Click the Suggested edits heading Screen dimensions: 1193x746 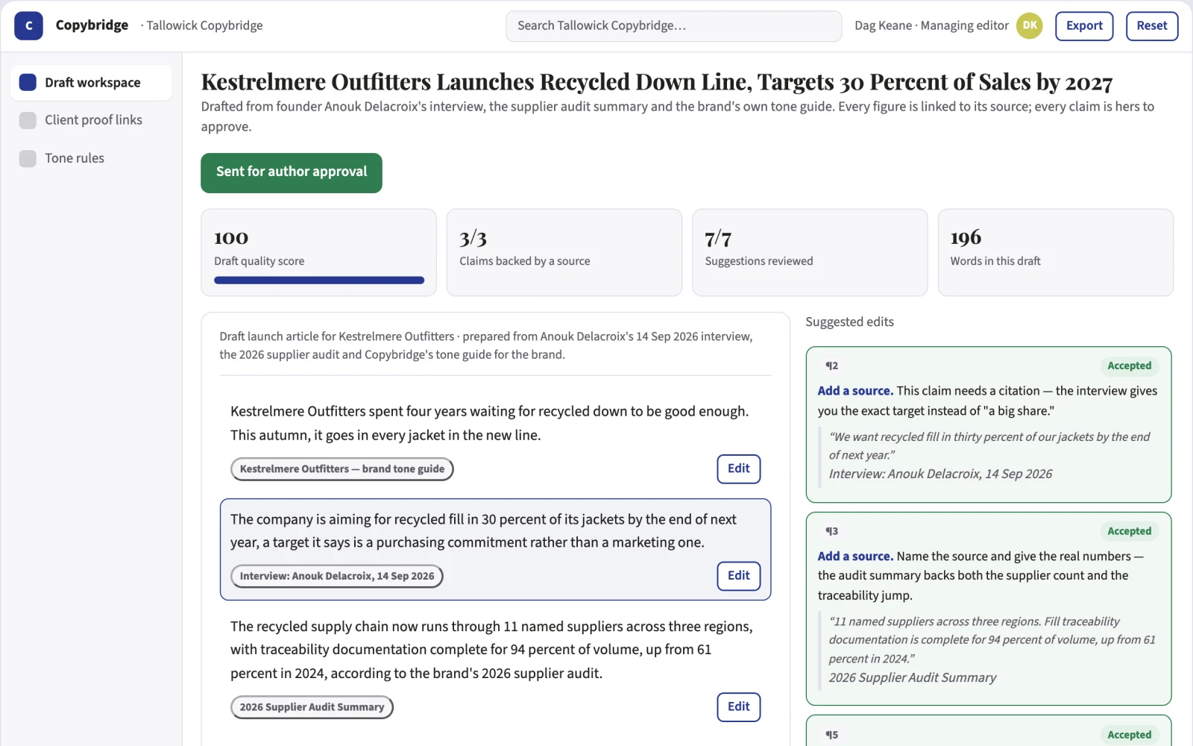(849, 322)
